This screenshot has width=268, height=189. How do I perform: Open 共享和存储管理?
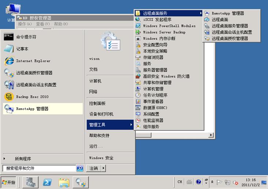tap(169, 82)
